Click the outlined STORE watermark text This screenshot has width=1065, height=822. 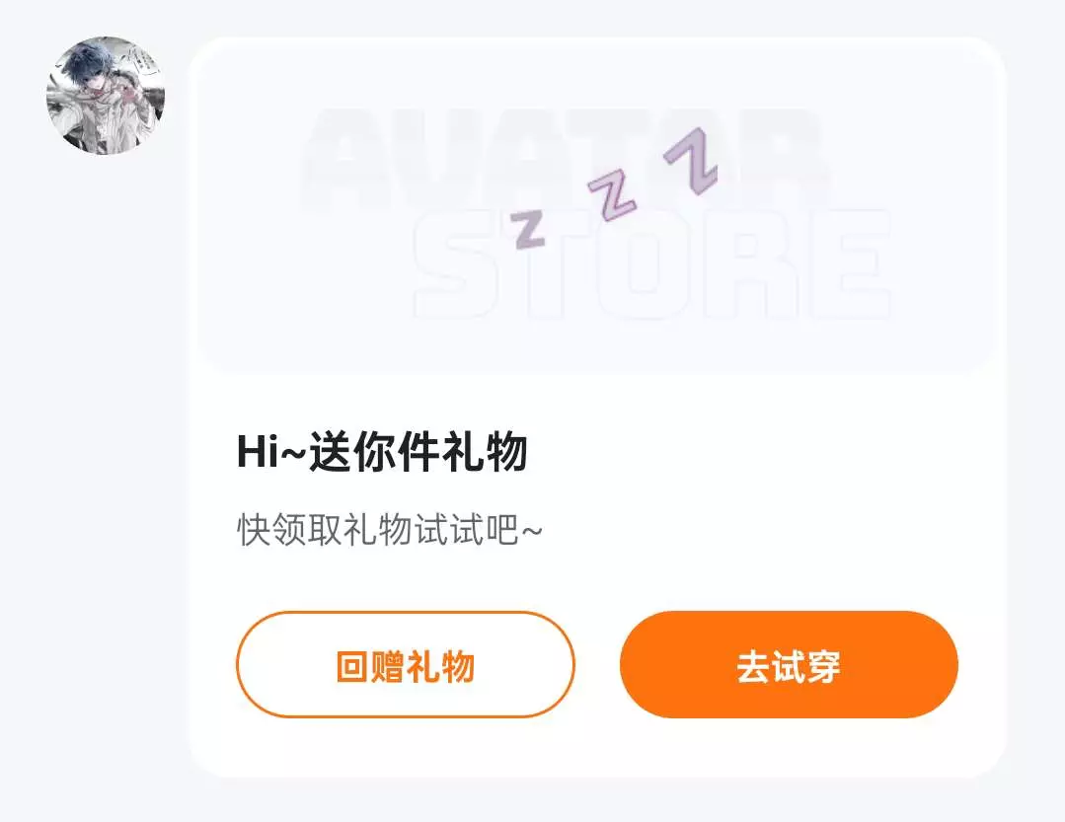tap(652, 264)
